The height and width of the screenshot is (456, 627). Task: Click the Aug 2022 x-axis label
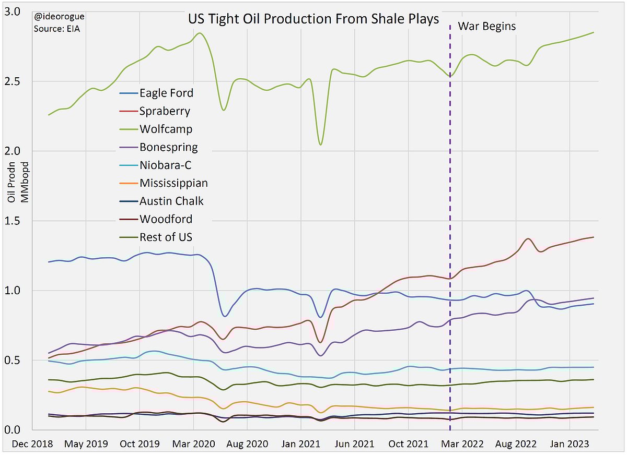coord(516,445)
